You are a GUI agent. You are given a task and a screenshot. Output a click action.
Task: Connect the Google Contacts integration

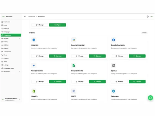[x=137, y=56]
